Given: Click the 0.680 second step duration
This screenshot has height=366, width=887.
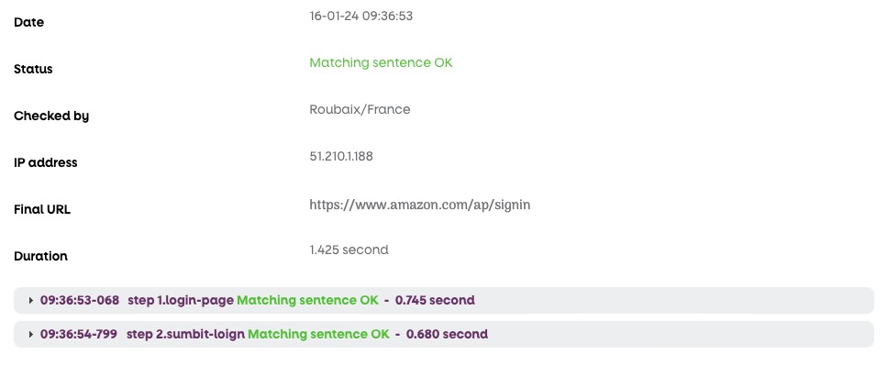Looking at the screenshot, I should tap(447, 334).
